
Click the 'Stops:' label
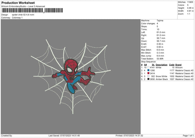coord(144,26)
